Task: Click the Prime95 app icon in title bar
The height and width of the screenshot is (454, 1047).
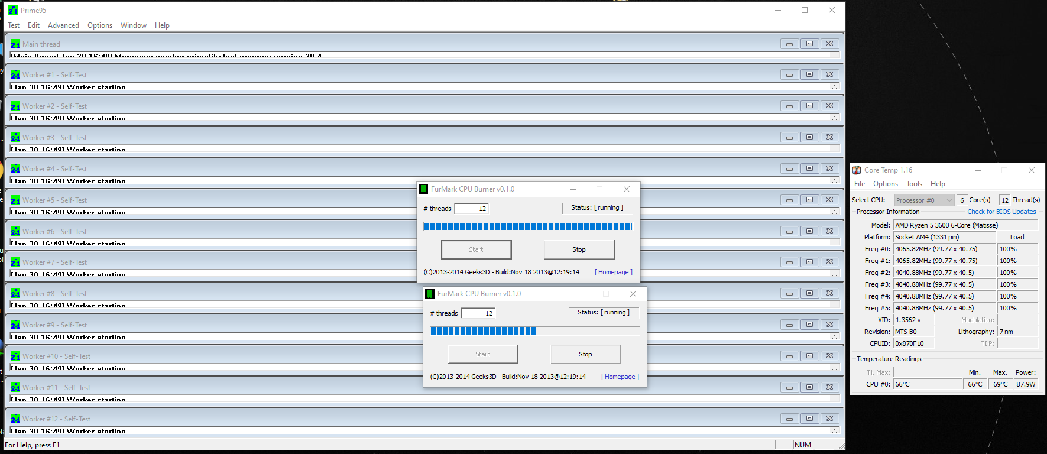Action: [x=12, y=10]
